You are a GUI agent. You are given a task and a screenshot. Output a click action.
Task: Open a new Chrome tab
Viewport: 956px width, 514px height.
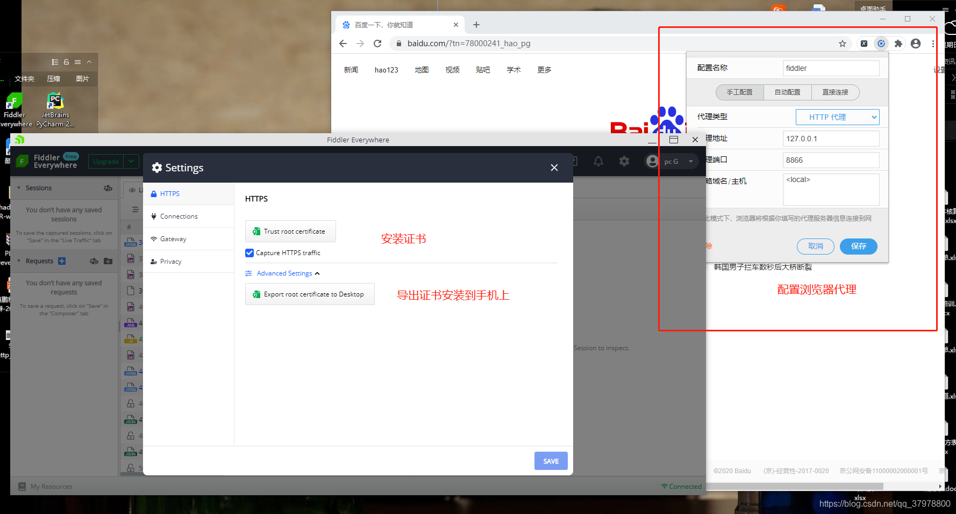pos(476,25)
